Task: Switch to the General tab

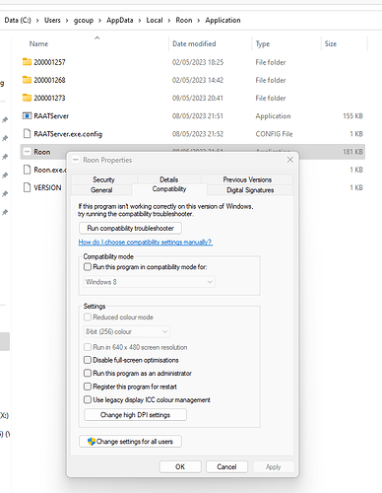Action: 101,190
